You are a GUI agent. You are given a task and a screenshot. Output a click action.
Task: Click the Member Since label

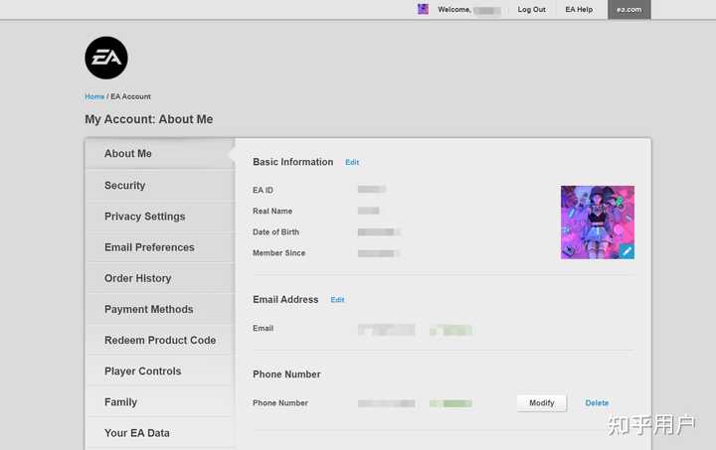click(x=279, y=253)
